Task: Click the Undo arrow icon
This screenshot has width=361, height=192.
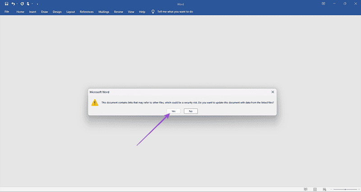Action: click(x=13, y=4)
